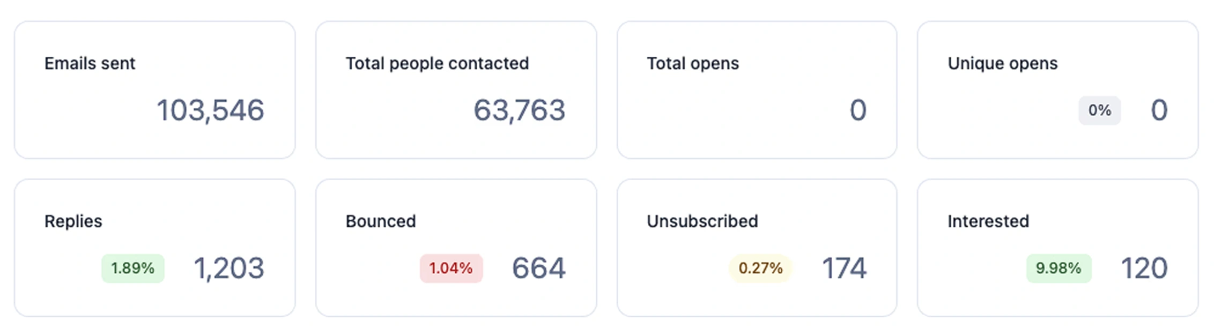
Task: Select the 120 interested count
Action: [1144, 268]
